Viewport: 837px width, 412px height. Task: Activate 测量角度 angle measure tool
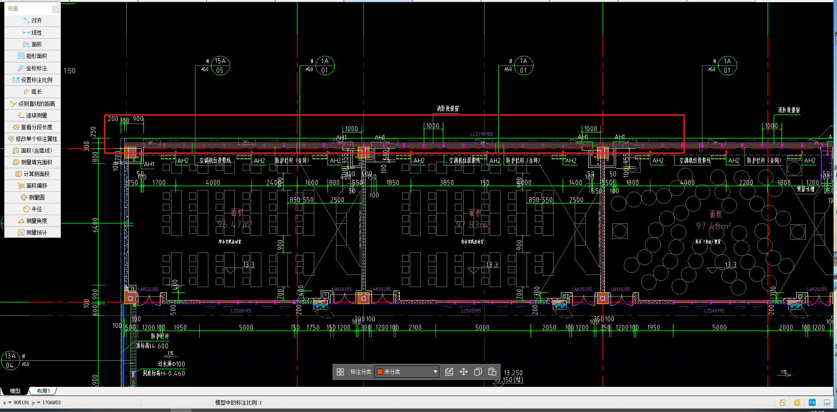(33, 221)
